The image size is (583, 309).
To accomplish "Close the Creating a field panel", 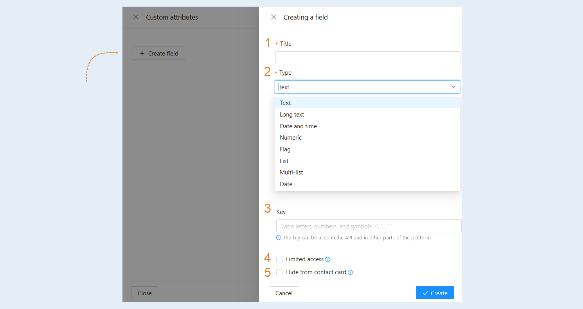I will [x=274, y=17].
